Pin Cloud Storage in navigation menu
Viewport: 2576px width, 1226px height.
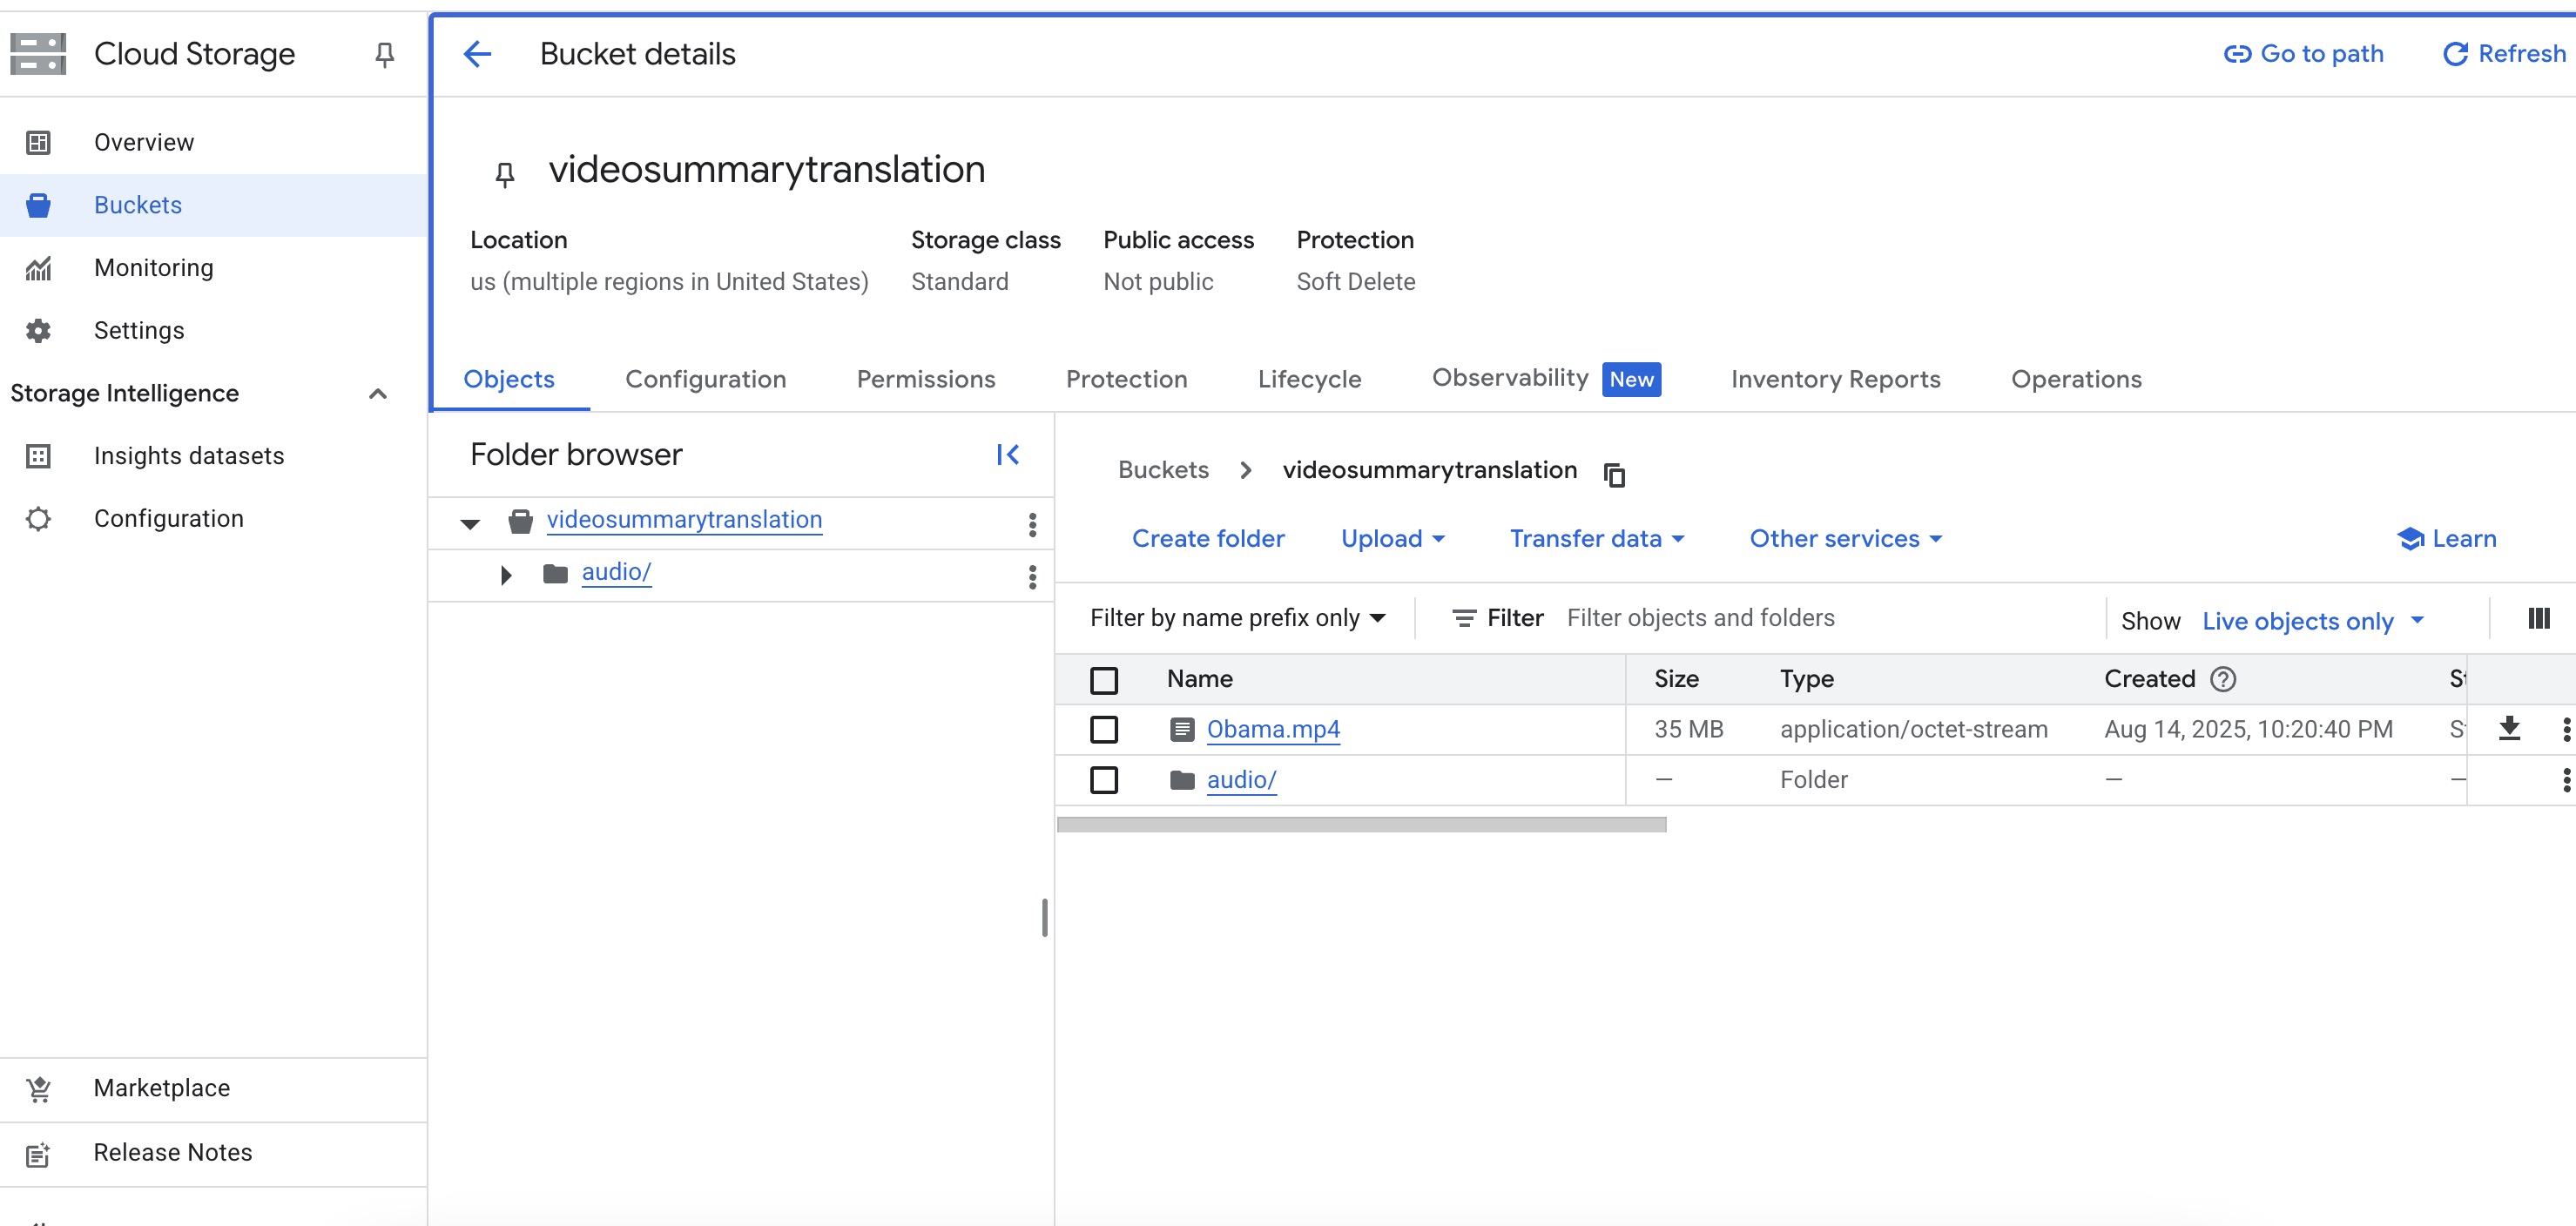(384, 54)
